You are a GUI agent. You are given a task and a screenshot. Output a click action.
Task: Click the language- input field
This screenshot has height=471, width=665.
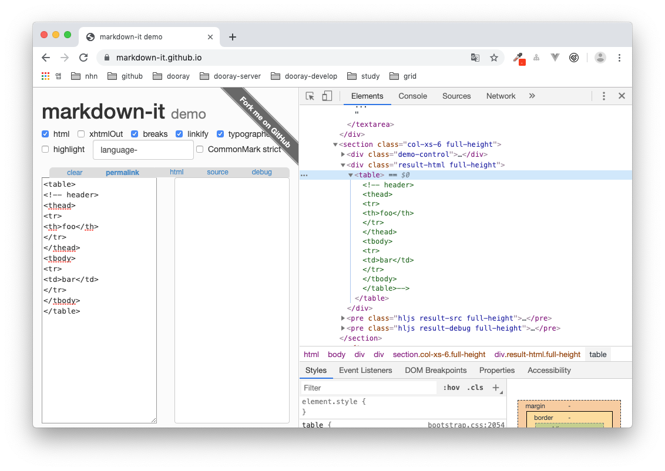(143, 150)
